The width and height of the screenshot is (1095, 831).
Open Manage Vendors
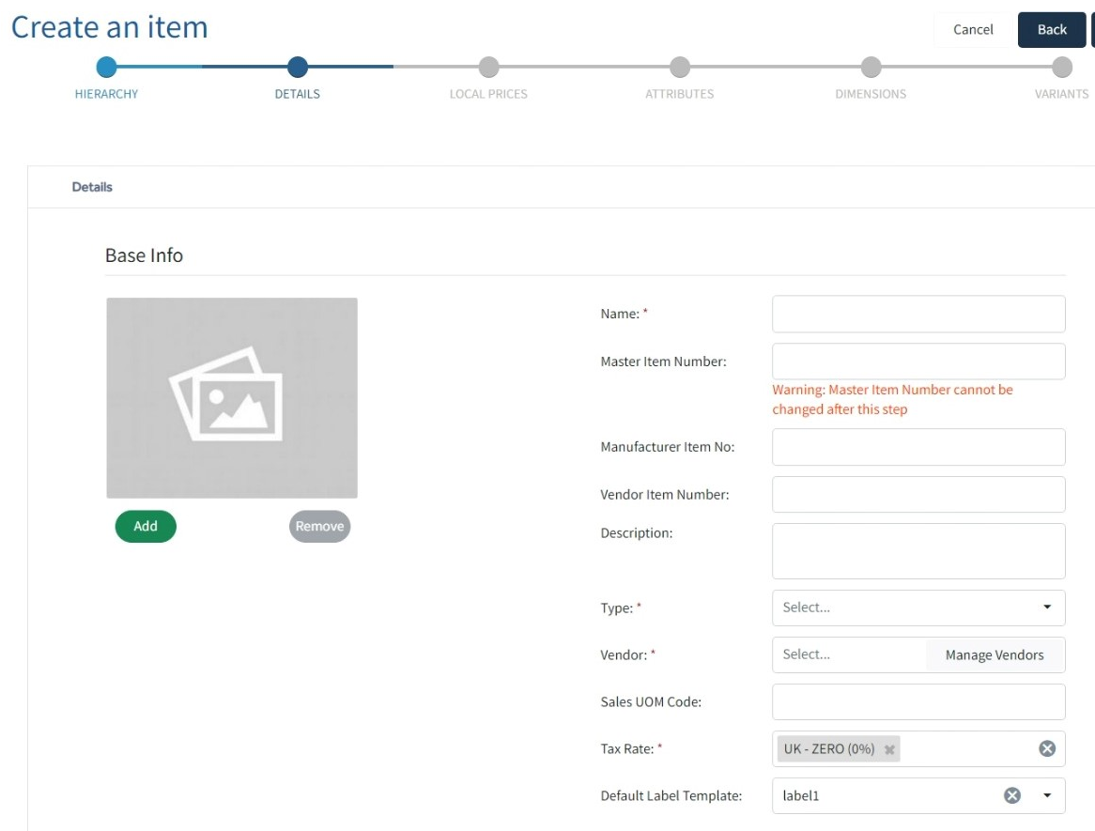coord(995,655)
